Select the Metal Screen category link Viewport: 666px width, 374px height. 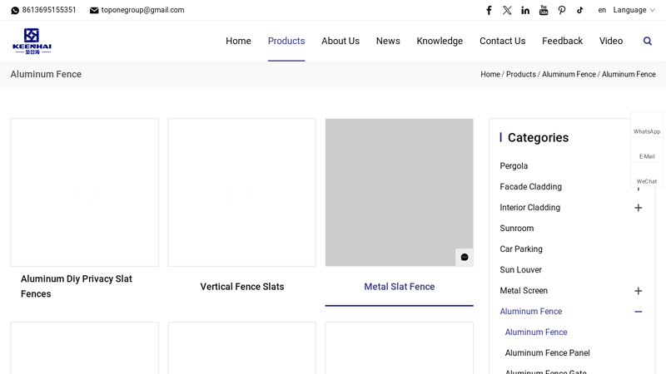(x=524, y=290)
